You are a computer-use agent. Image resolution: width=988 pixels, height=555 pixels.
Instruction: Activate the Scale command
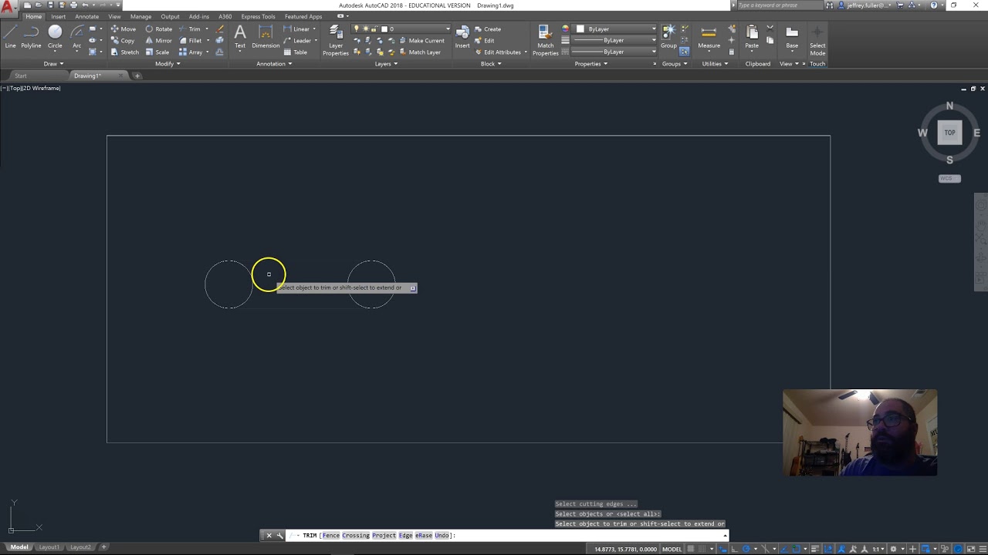click(157, 52)
